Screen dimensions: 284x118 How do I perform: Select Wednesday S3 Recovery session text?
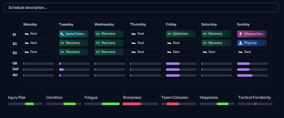click(108, 52)
